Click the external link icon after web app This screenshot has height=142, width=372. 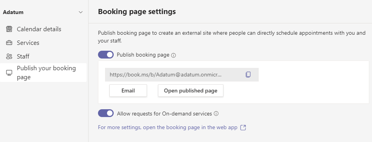tap(243, 128)
